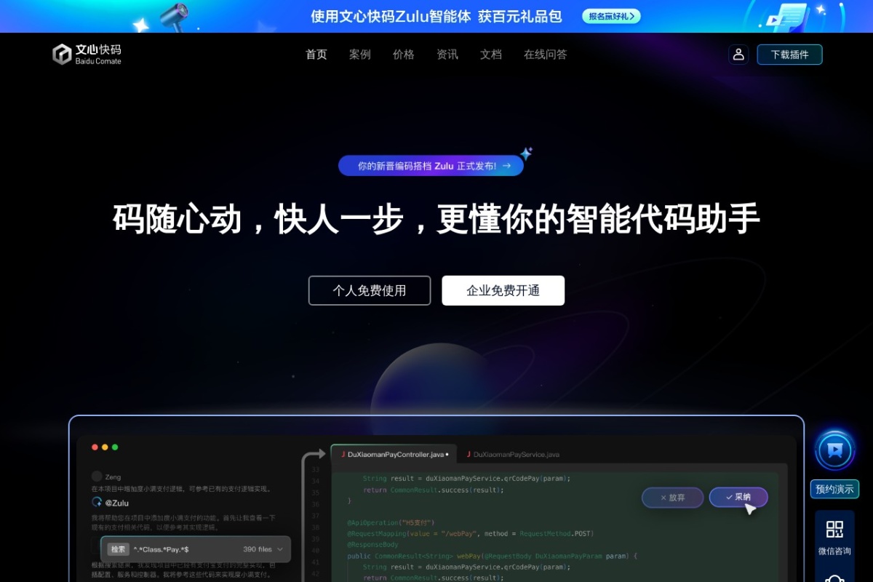
Task: Click the Zeng user avatar in the chat panel
Action: point(97,477)
